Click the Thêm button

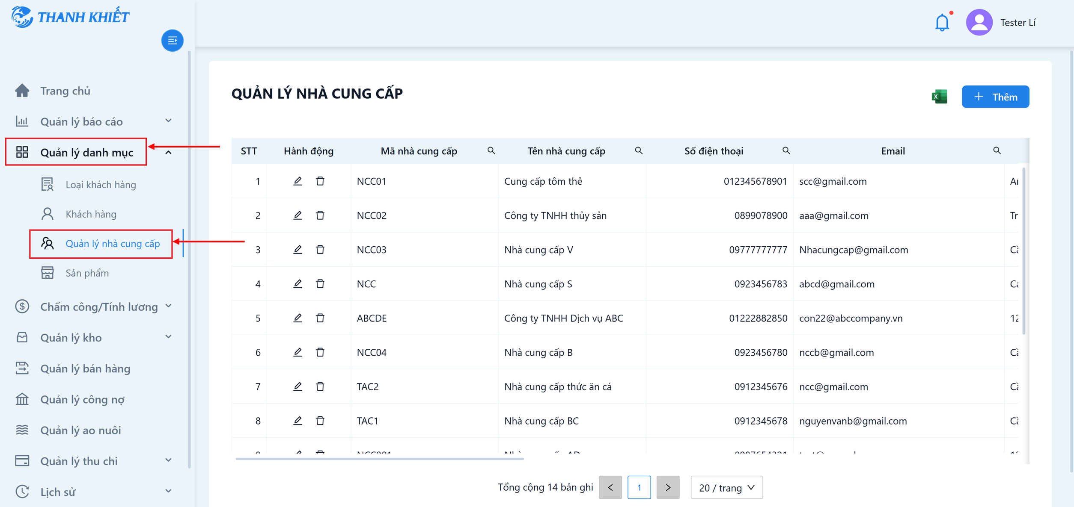coord(995,97)
